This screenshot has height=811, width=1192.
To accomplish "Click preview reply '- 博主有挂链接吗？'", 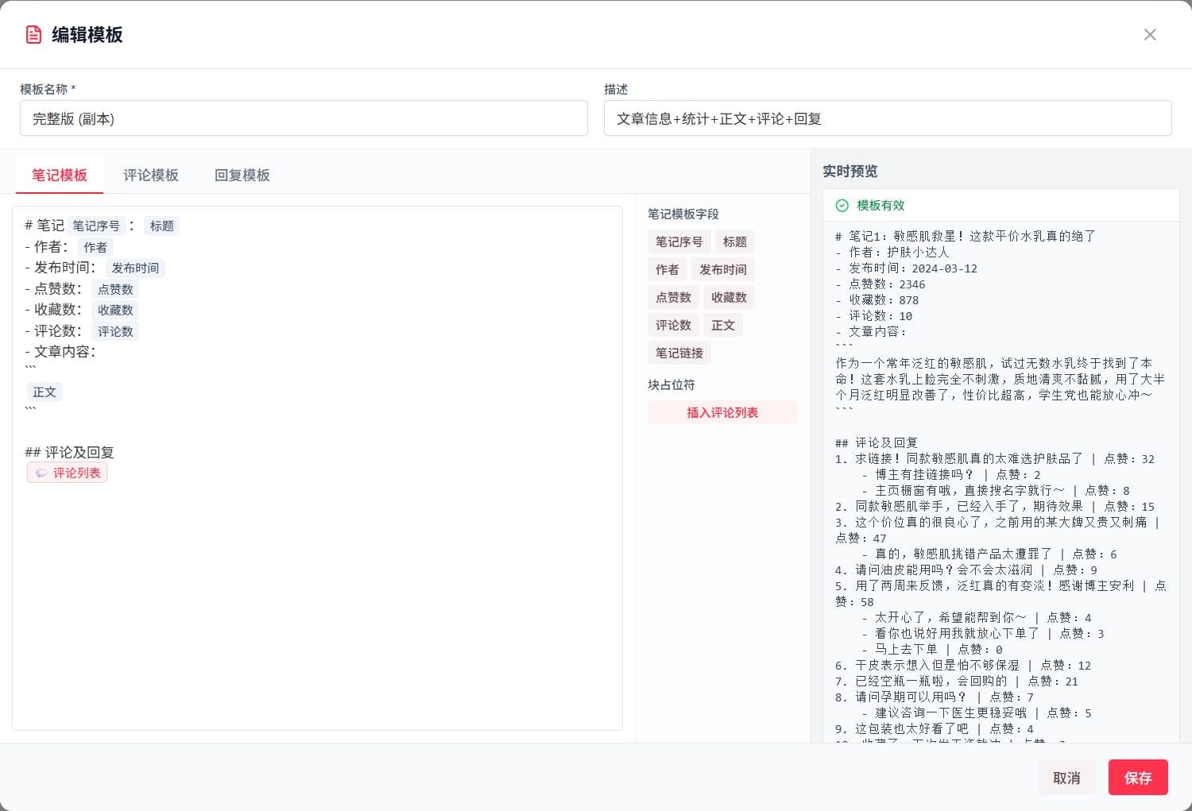I will tap(918, 474).
